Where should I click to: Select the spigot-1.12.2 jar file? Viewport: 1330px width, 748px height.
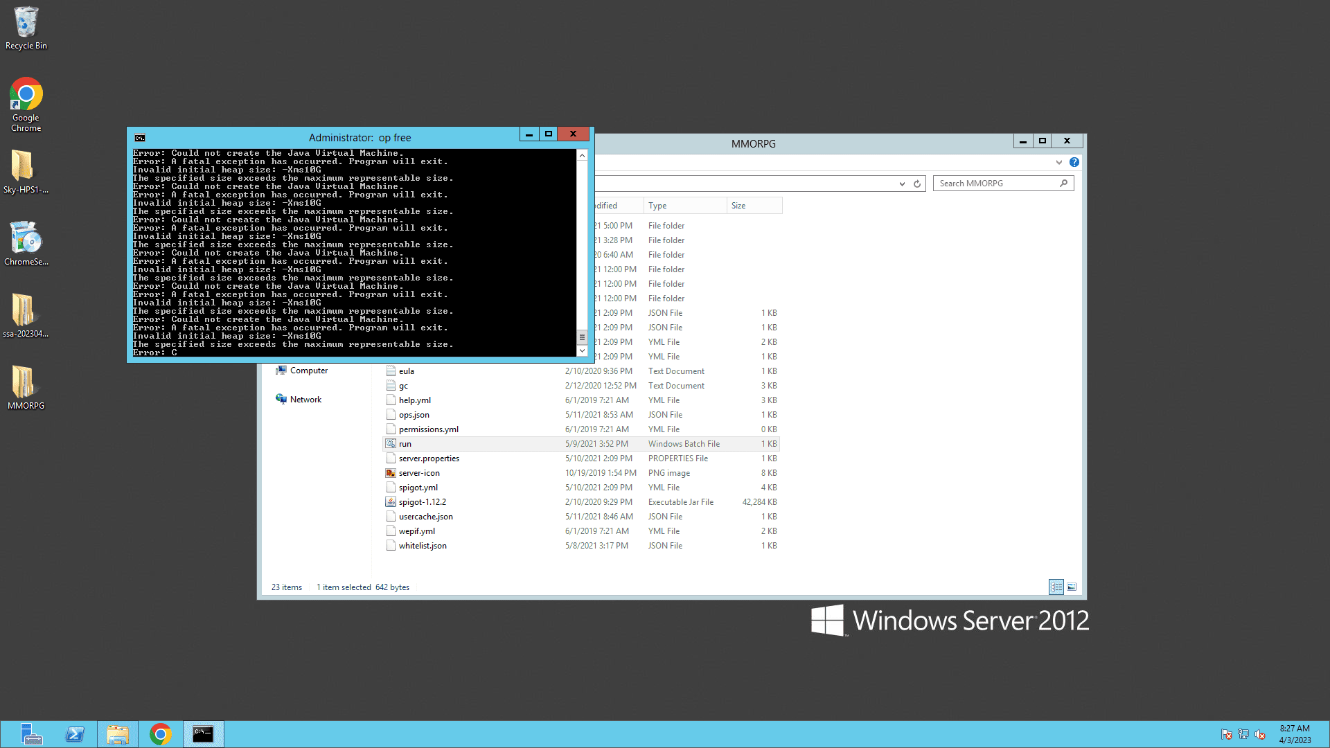pyautogui.click(x=423, y=502)
